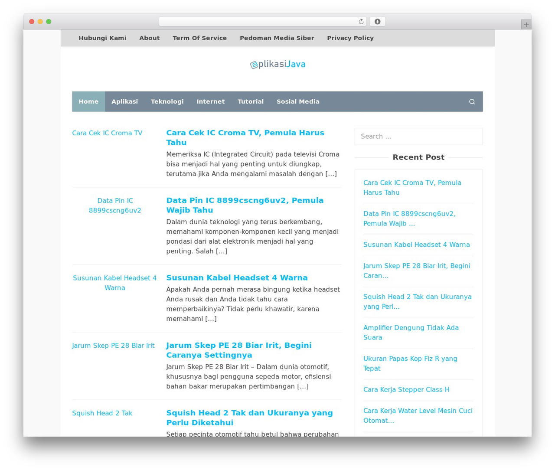The image size is (555, 470).
Task: Open recent post 'Jarum Skep PE 28 Biar Irit, Begini Caran...'
Action: pyautogui.click(x=417, y=271)
